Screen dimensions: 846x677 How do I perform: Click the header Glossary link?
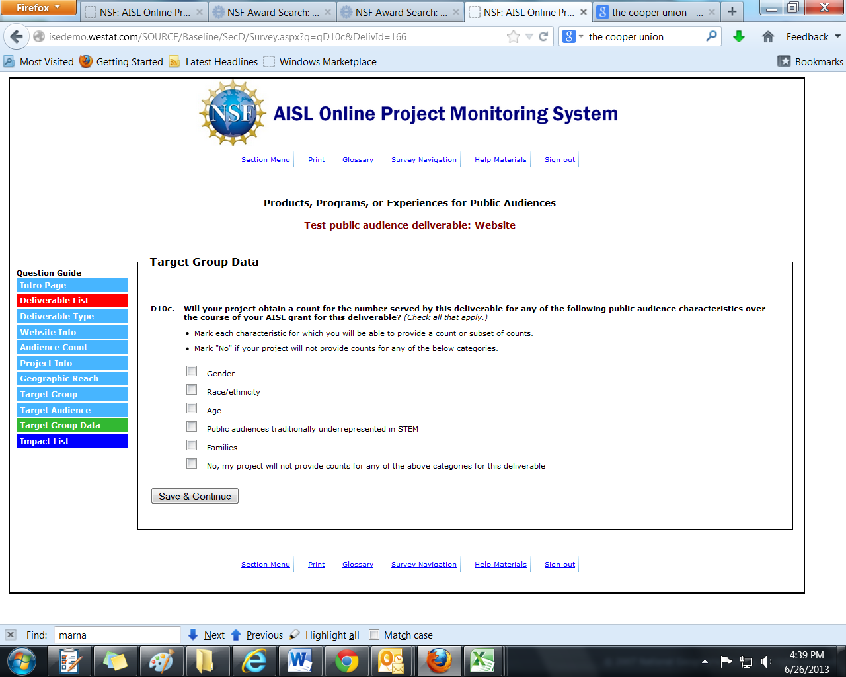(x=358, y=160)
